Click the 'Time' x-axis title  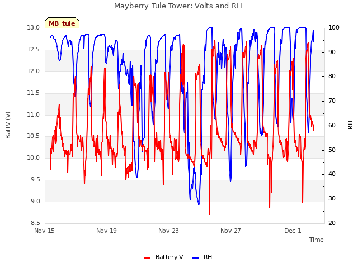[316, 240]
